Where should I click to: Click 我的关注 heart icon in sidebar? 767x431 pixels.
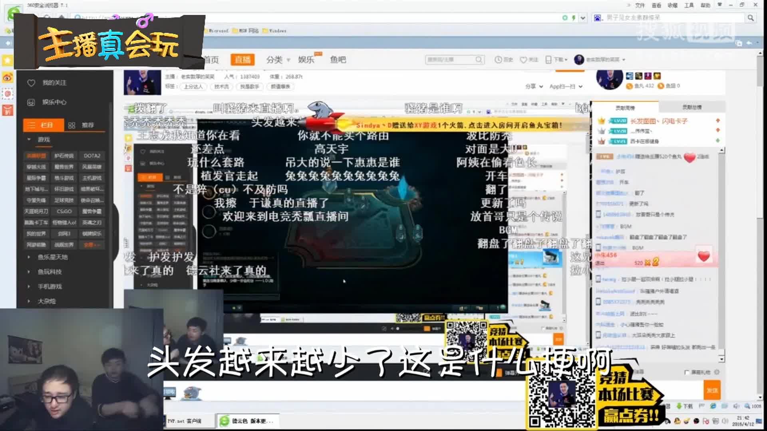tap(31, 83)
